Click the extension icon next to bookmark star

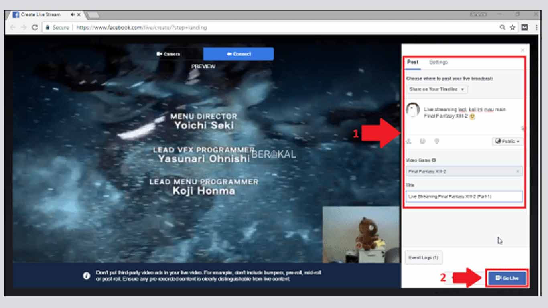pyautogui.click(x=524, y=28)
